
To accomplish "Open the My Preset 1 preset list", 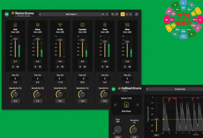I will point(71,14).
